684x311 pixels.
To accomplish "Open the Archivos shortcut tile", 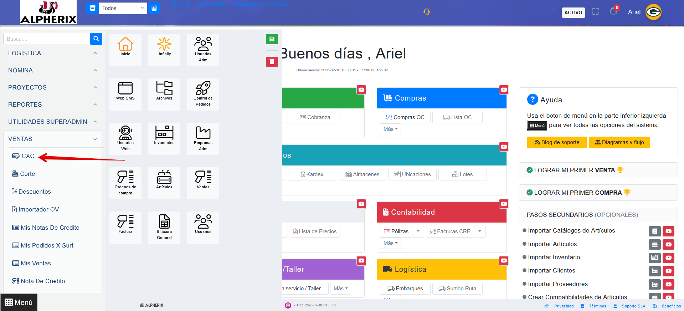I will (164, 91).
